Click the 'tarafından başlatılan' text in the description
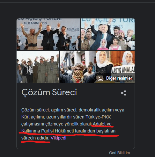Viewport: 155px width, 157px height. click(x=95, y=131)
